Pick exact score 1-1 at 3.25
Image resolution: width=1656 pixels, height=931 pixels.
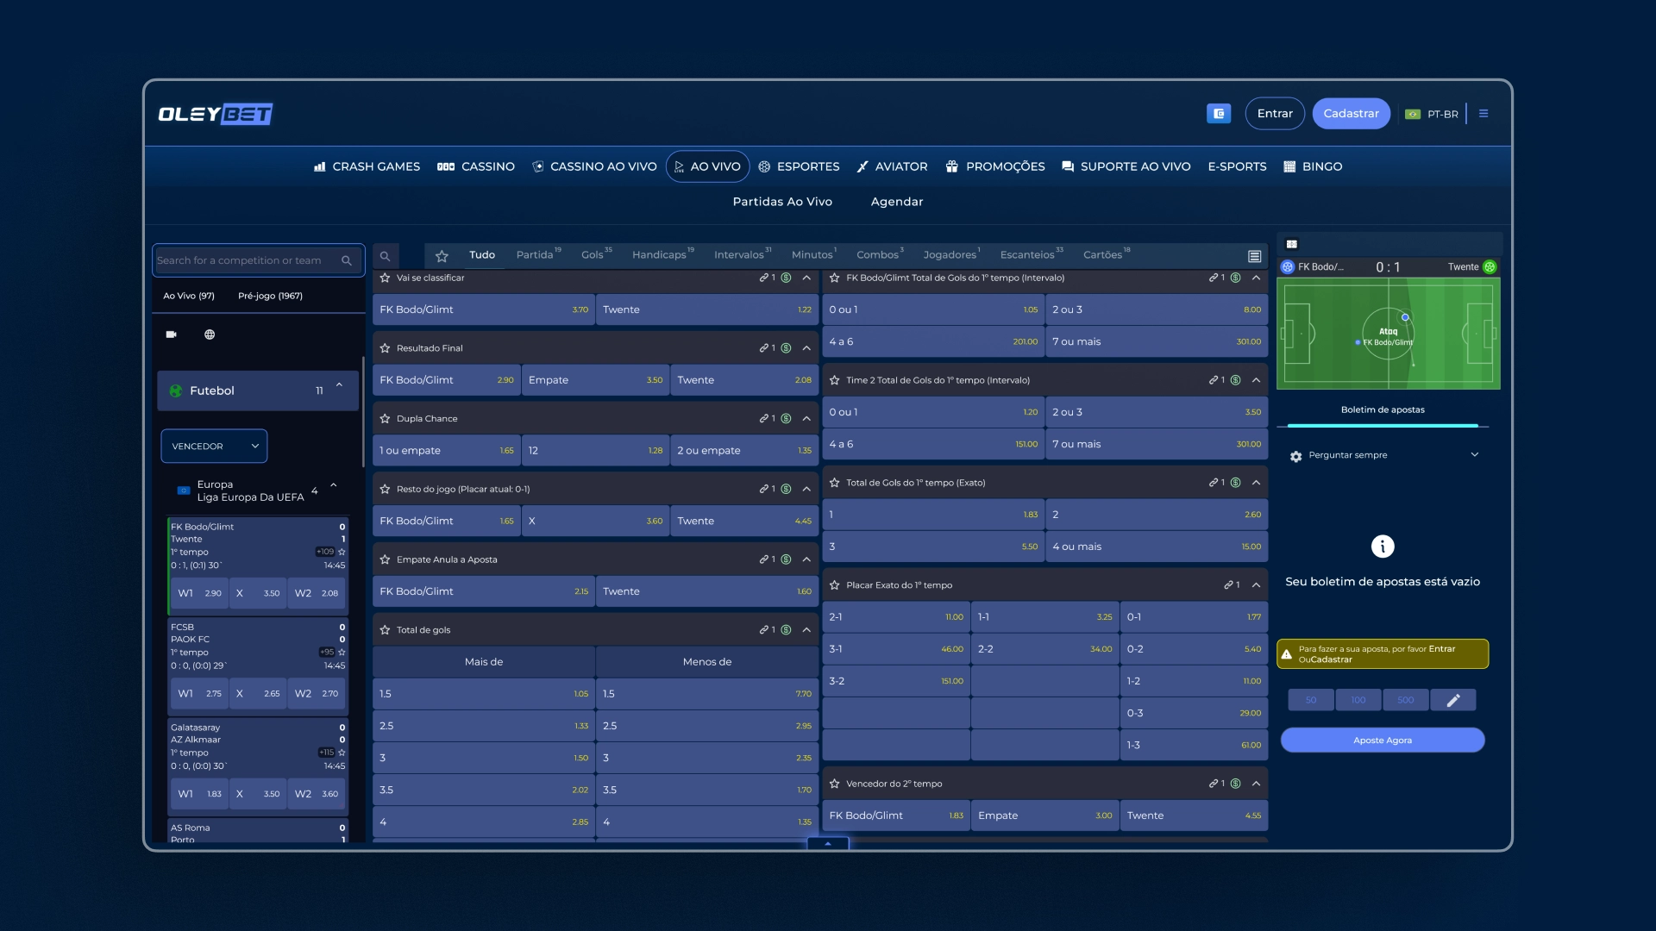[1044, 617]
